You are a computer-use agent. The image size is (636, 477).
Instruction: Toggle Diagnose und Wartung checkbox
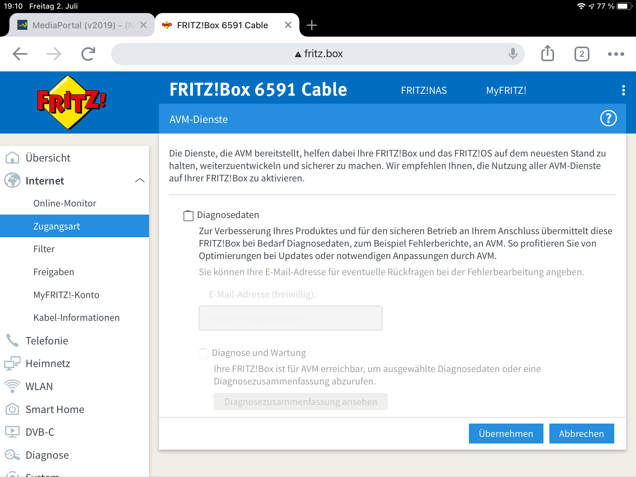[x=203, y=353]
